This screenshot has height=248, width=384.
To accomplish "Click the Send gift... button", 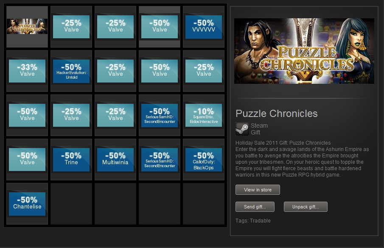I will [x=255, y=207].
